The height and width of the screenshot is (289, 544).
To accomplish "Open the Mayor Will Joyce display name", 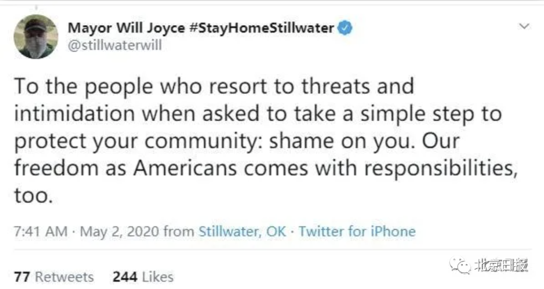I will tap(126, 28).
